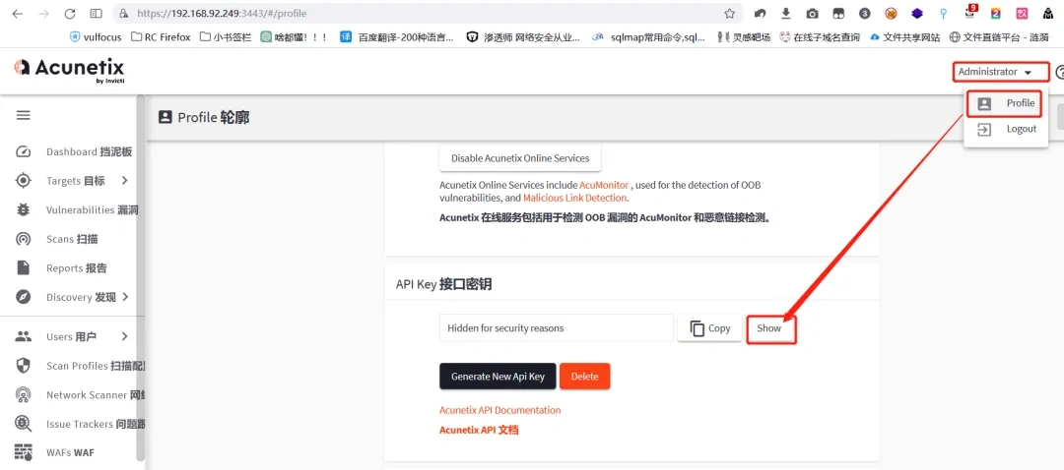The image size is (1064, 470).
Task: Open the 百度翻译 bookmark
Action: [x=397, y=37]
